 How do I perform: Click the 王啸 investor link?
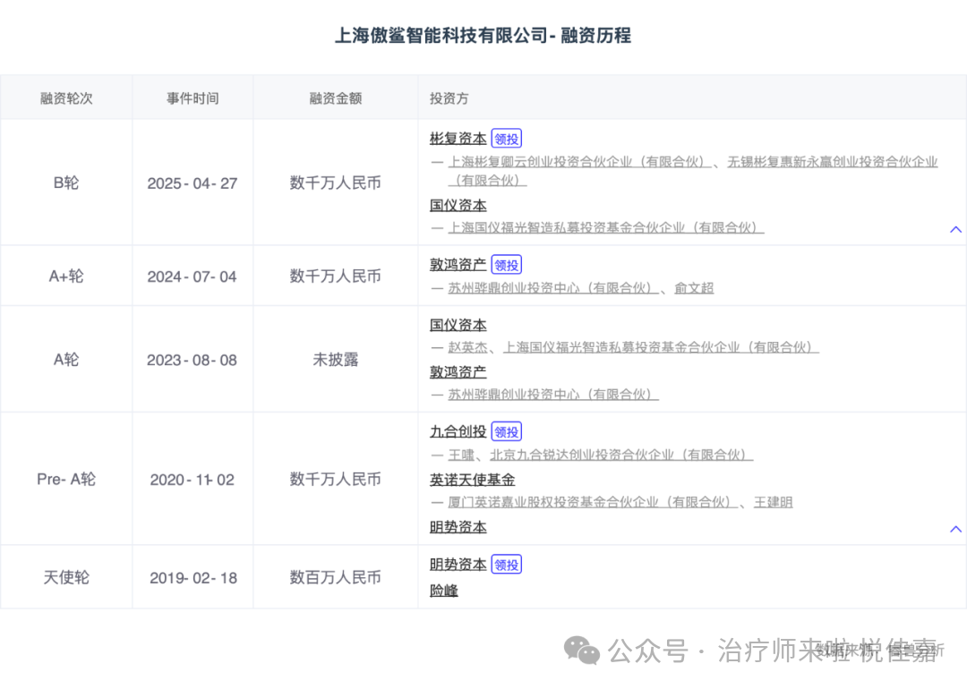[x=462, y=455]
